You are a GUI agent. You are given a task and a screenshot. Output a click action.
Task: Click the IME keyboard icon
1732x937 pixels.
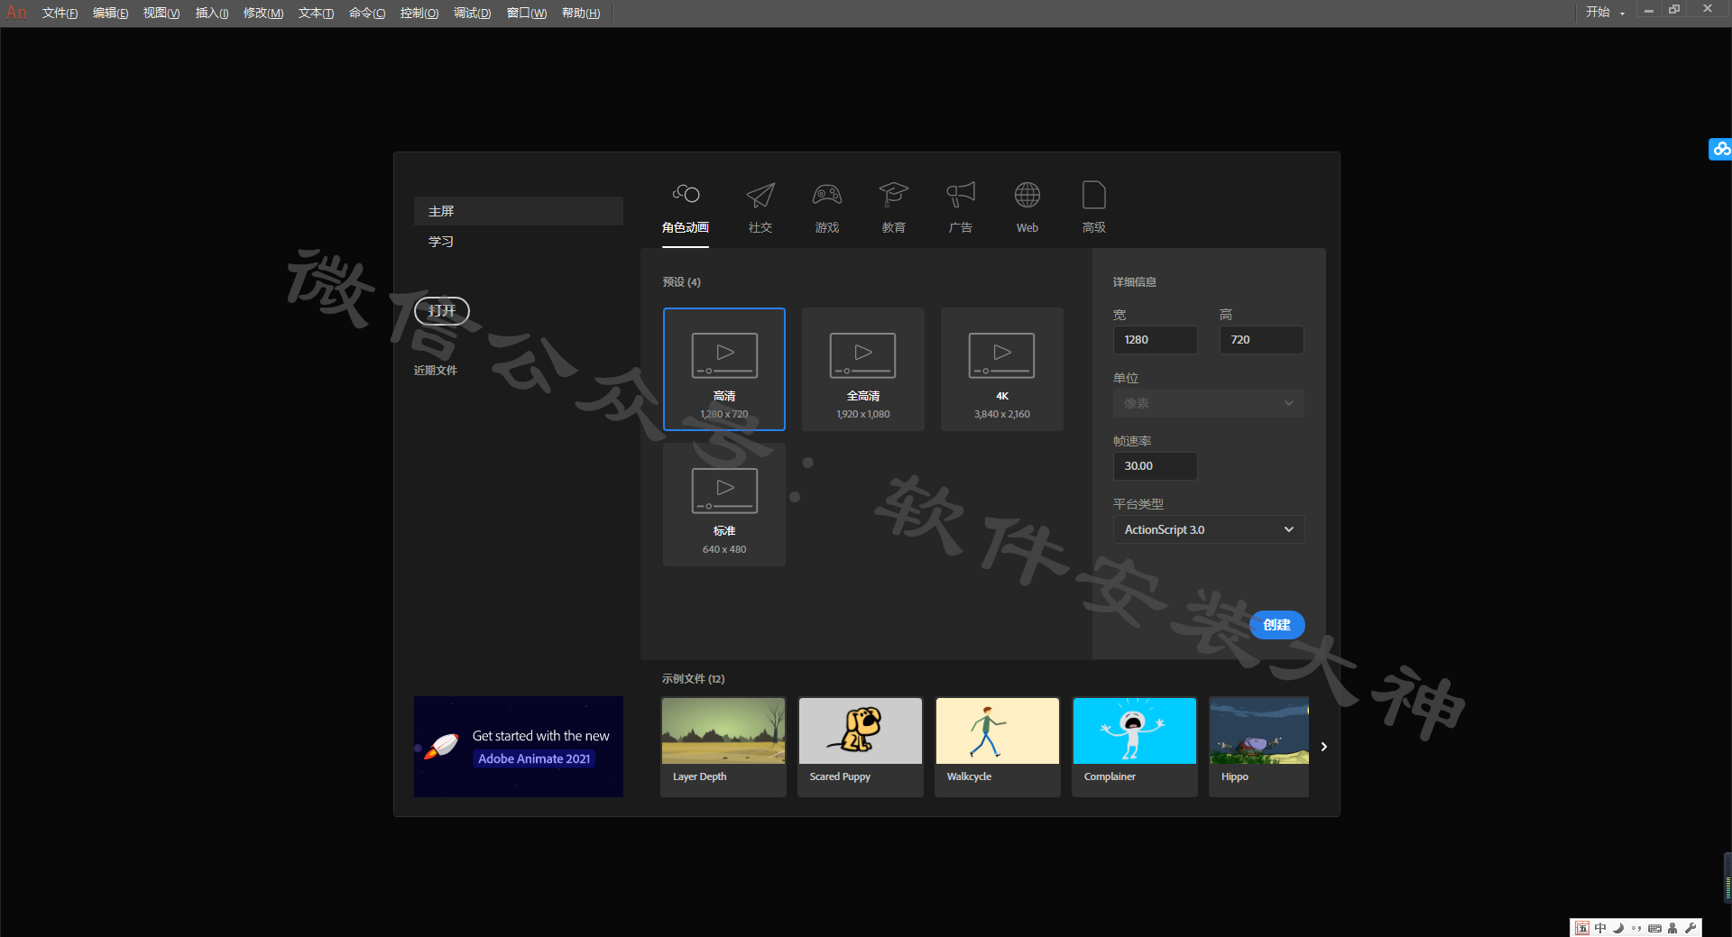click(x=1654, y=928)
